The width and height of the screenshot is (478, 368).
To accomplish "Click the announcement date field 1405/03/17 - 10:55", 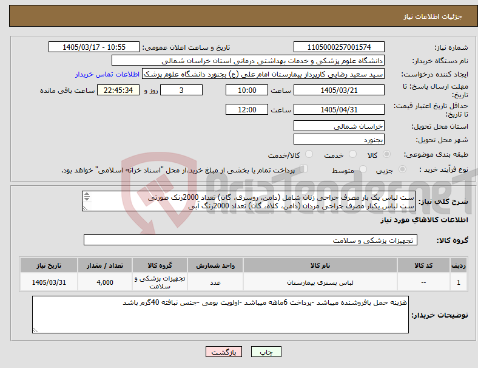I will 94,47.
